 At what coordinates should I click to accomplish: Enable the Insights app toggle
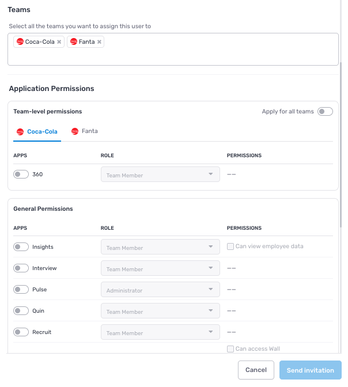coord(21,247)
